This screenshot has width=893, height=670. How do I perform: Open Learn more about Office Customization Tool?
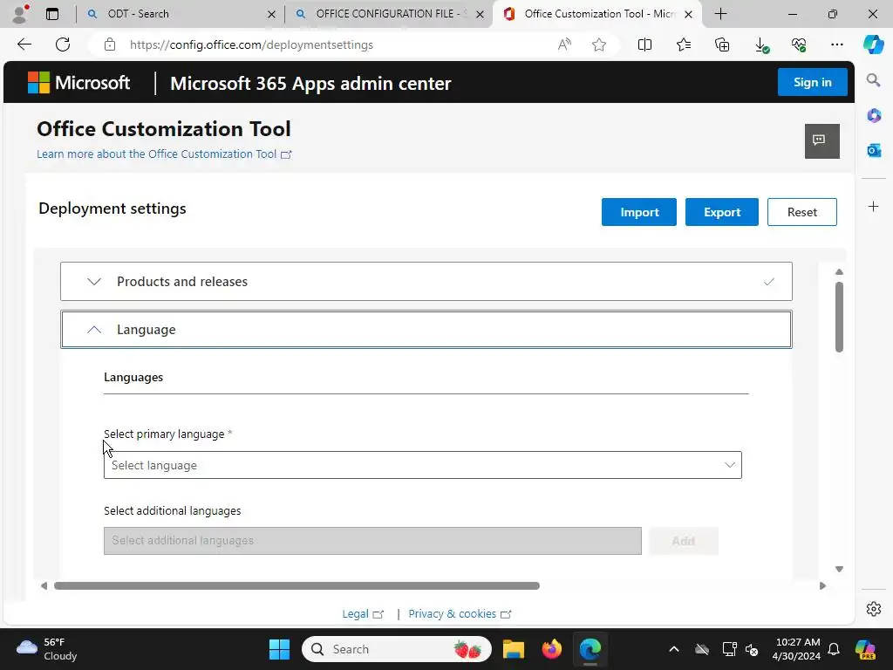click(164, 154)
